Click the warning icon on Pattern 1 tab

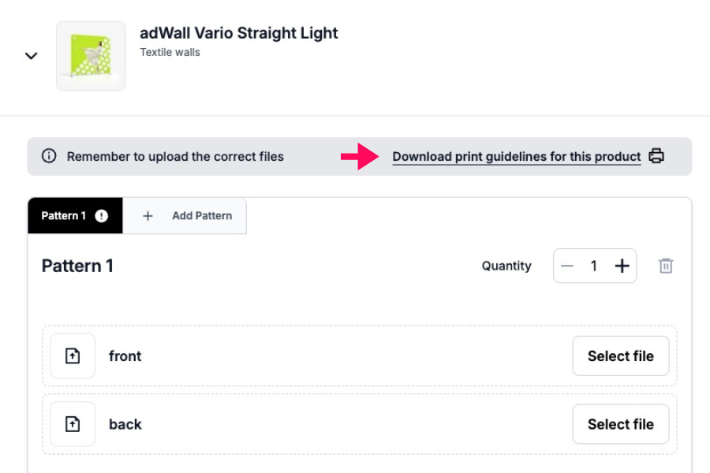point(101,216)
